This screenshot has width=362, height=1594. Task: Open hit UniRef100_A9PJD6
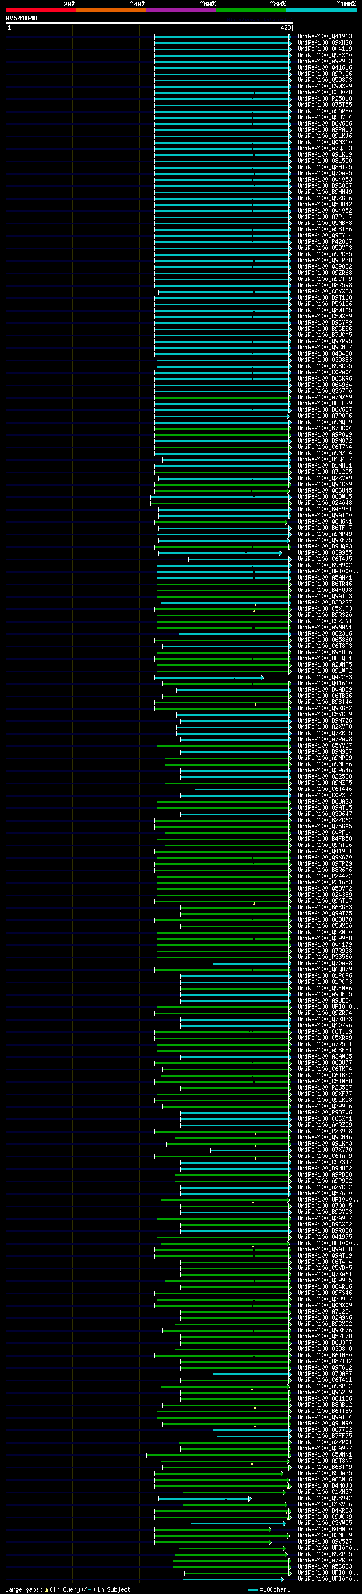coord(325,74)
